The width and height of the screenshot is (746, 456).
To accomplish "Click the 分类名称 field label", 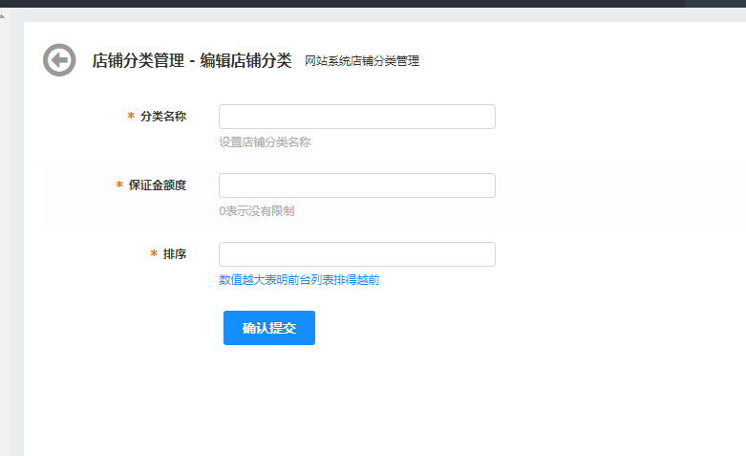I will tap(162, 117).
